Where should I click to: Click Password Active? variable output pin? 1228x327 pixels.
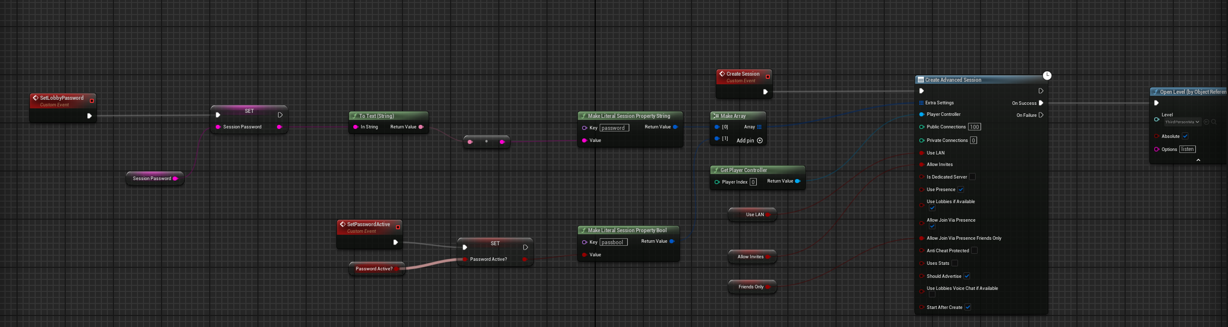pyautogui.click(x=396, y=269)
